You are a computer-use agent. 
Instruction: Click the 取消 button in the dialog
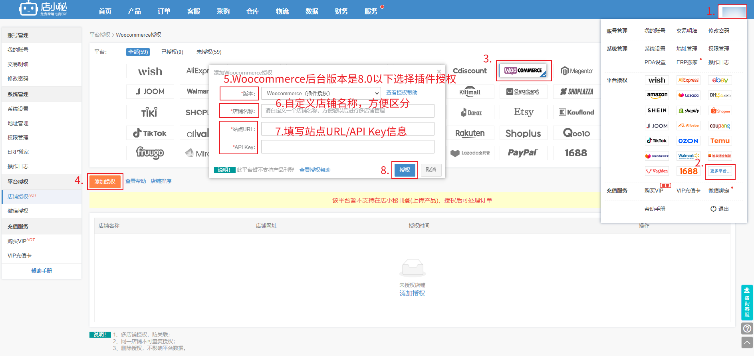pos(431,170)
